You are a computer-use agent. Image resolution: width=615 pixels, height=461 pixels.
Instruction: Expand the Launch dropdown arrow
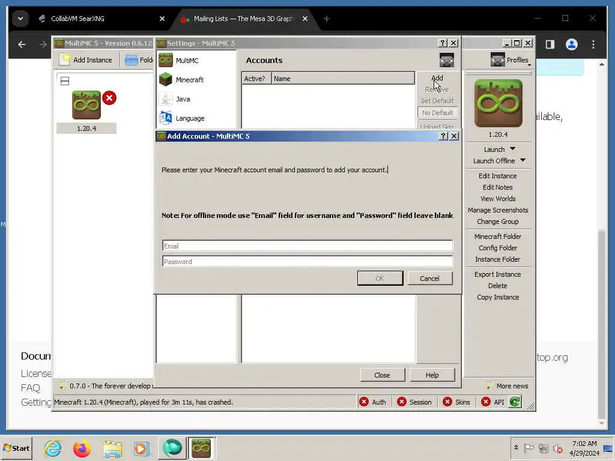click(x=513, y=149)
